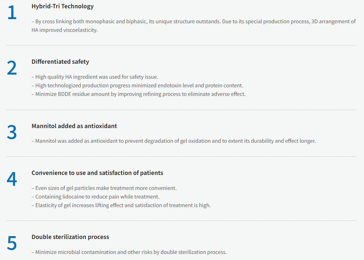The width and height of the screenshot is (364, 260).
Task: Click the large blue number 1
Action: [x=12, y=12]
